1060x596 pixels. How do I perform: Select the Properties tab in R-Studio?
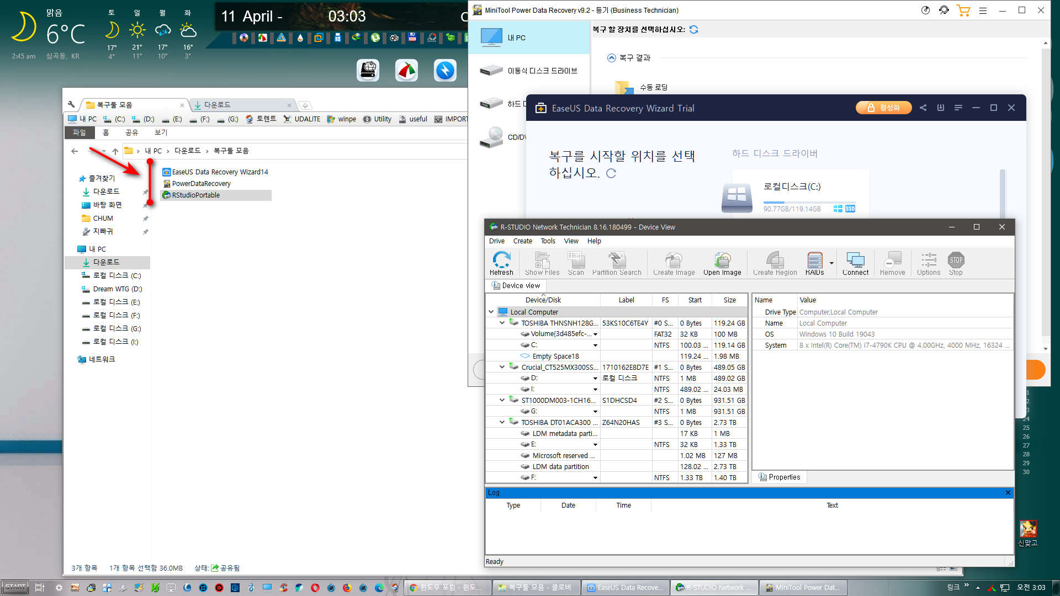pos(779,477)
